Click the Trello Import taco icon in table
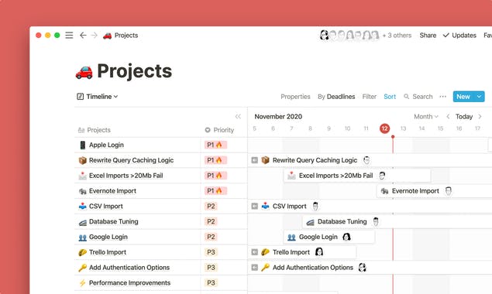The height and width of the screenshot is (294, 492). click(83, 252)
